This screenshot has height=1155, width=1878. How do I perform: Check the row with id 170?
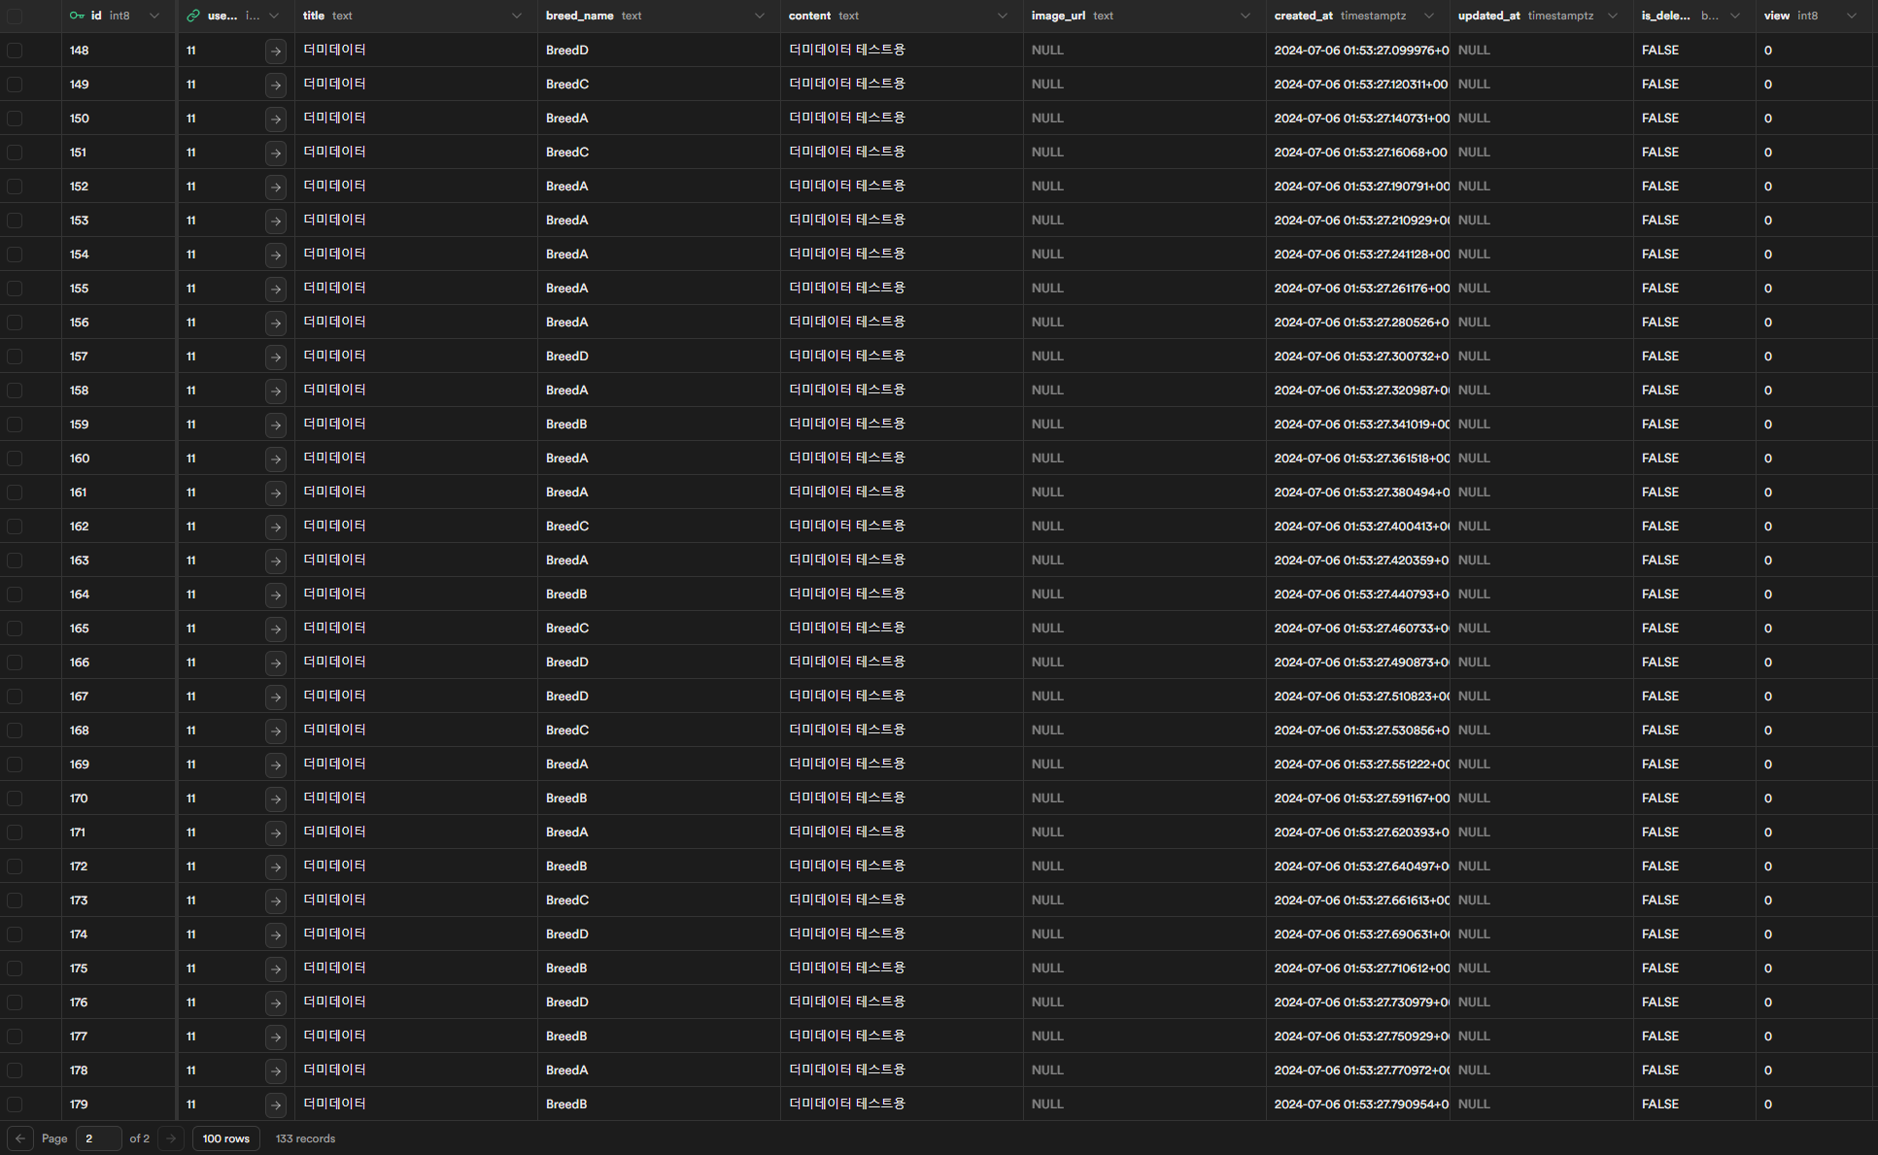(15, 798)
